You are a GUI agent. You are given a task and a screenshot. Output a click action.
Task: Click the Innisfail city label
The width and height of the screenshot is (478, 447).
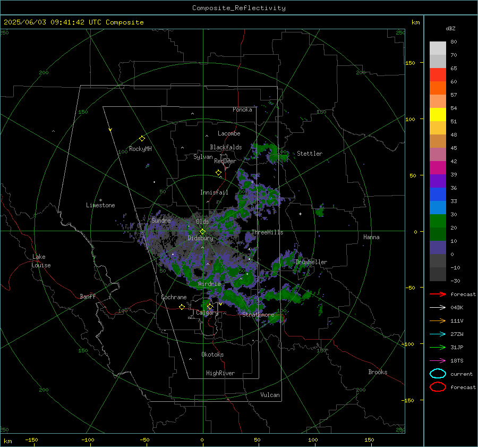(214, 192)
